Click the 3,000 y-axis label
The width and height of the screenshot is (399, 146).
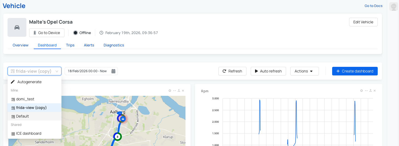tap(215, 98)
